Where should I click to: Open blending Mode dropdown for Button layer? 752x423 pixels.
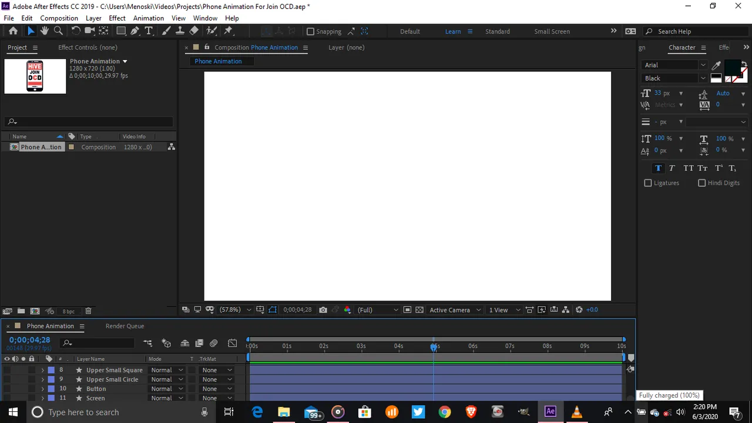point(167,389)
